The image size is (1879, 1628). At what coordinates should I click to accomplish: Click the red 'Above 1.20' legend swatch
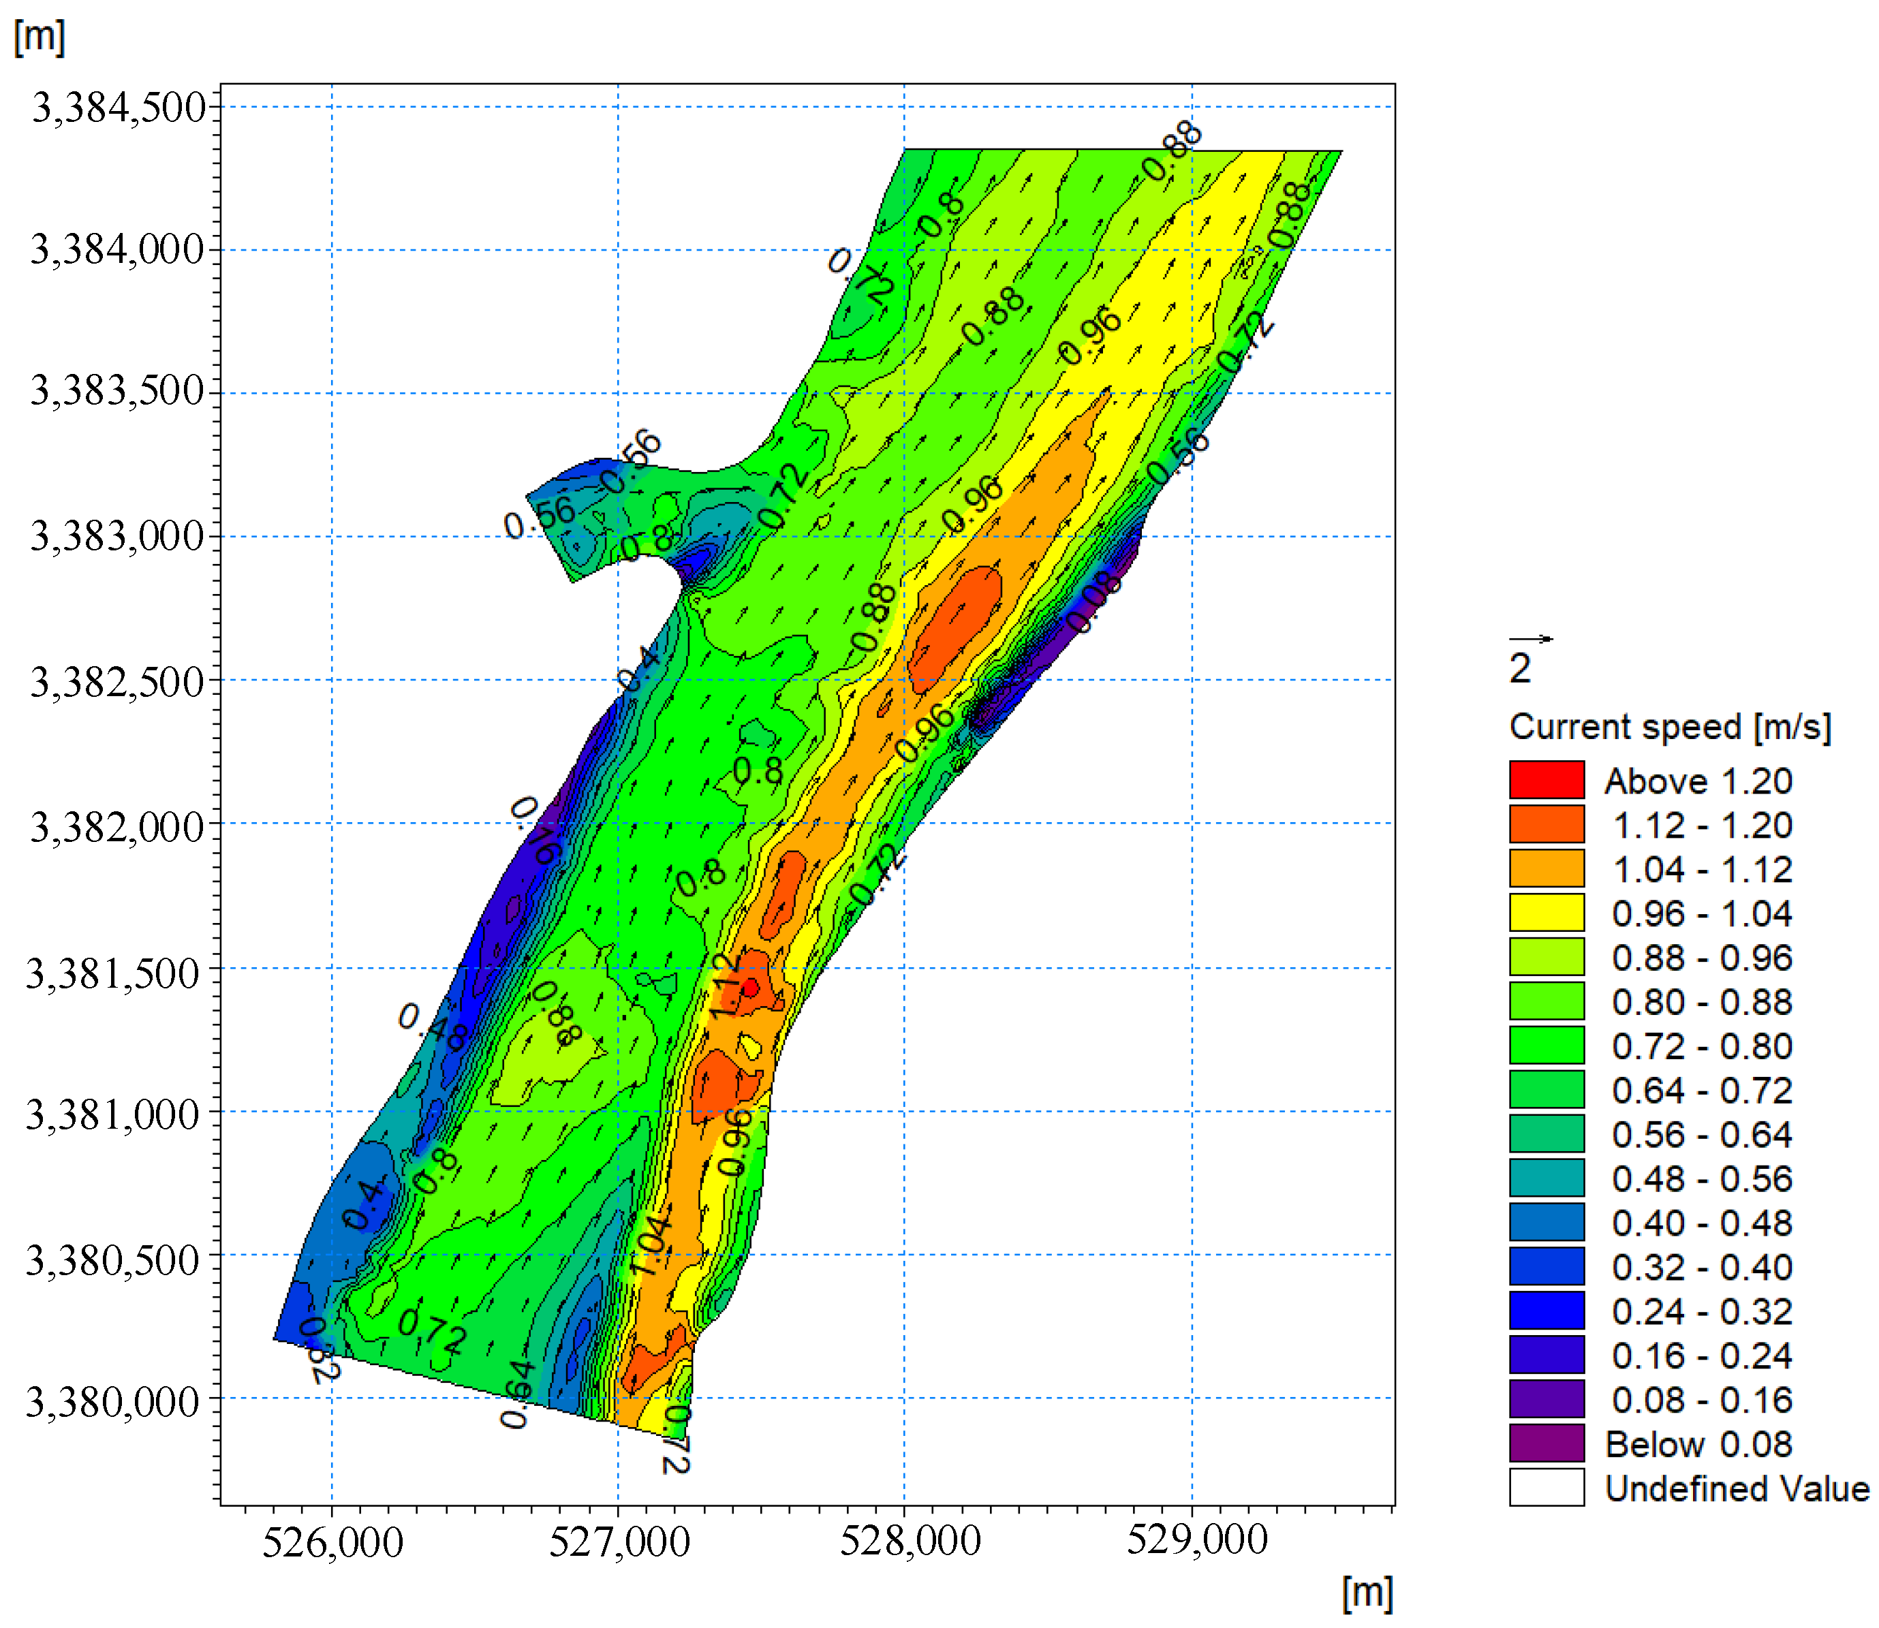point(1546,779)
